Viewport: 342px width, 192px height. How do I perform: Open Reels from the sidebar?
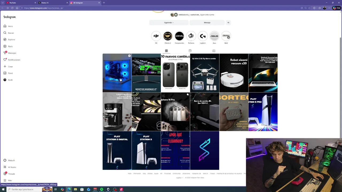(x=8, y=46)
